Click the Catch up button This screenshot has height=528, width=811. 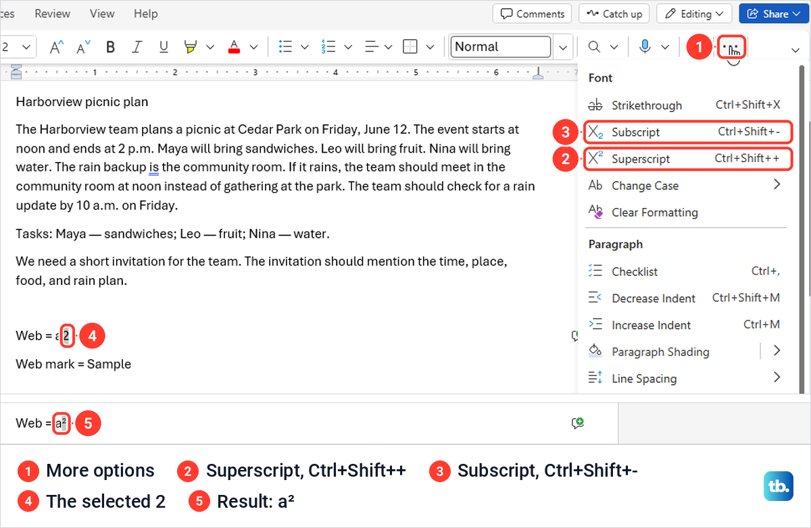(614, 14)
